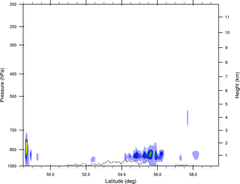Click the 10 km height label
The width and height of the screenshot is (240, 184).
(x=227, y=33)
